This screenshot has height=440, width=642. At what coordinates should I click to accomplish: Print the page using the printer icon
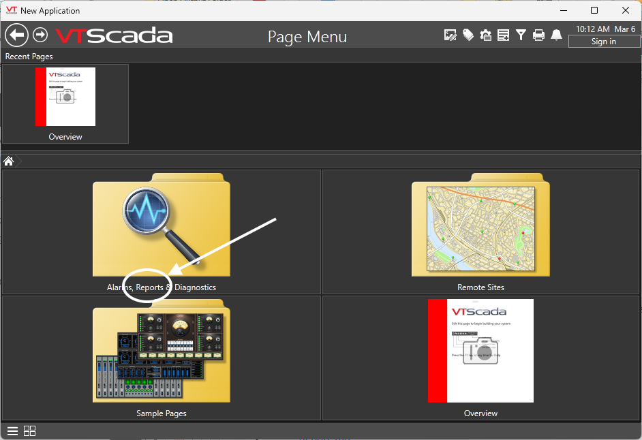538,35
